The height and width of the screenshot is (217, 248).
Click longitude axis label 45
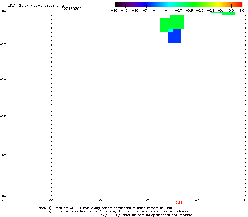pos(245,200)
